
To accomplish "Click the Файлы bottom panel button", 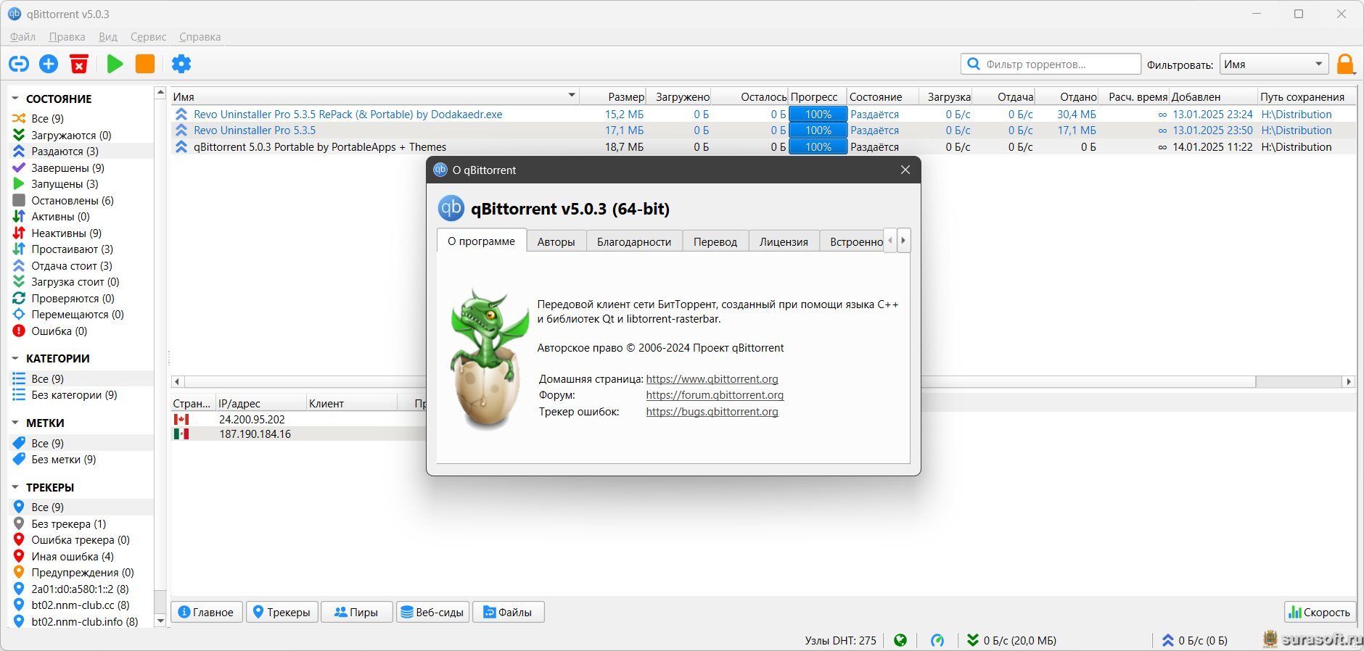I will 508,612.
